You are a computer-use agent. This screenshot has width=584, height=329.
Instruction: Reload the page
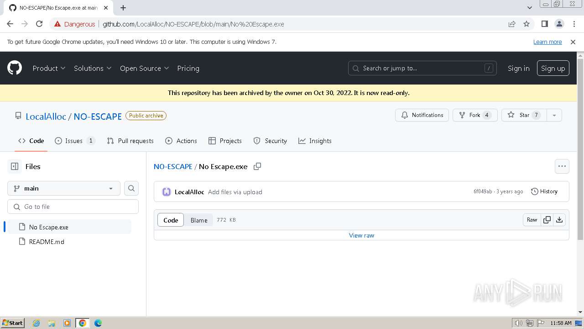tap(39, 24)
